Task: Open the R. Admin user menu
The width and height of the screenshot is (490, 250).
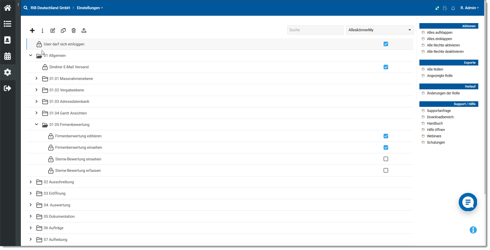Action: pos(469,8)
